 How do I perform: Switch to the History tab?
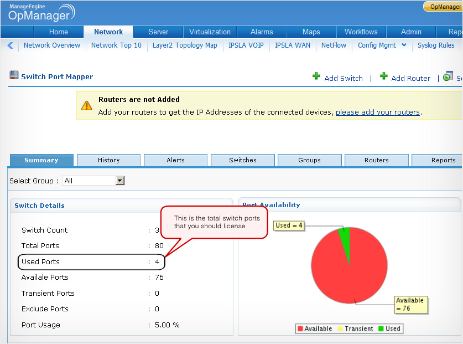pyautogui.click(x=108, y=160)
